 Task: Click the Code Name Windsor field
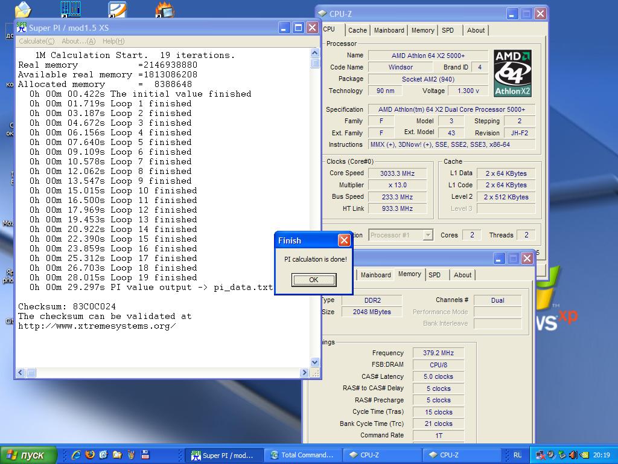[x=401, y=67]
